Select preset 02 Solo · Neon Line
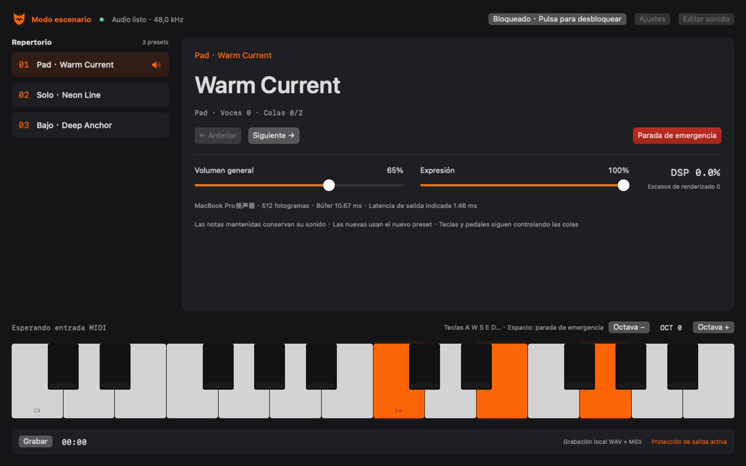This screenshot has width=746, height=466. click(90, 95)
